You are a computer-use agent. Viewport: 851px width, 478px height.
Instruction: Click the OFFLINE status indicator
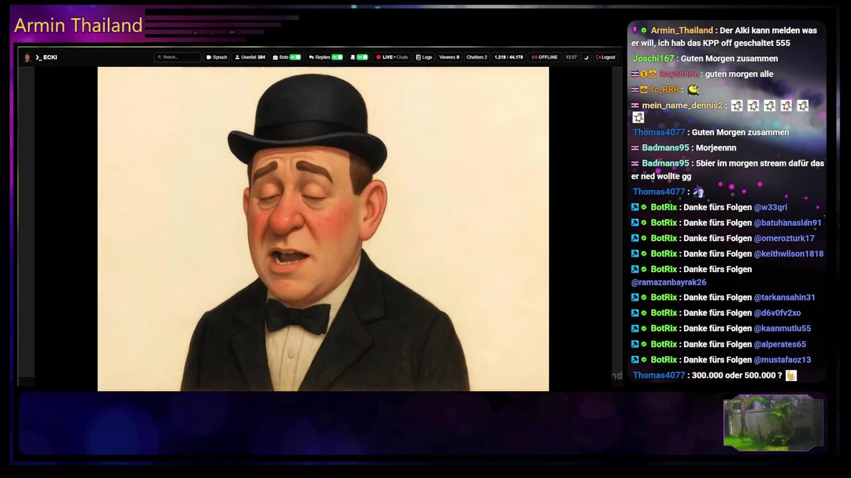tap(545, 57)
